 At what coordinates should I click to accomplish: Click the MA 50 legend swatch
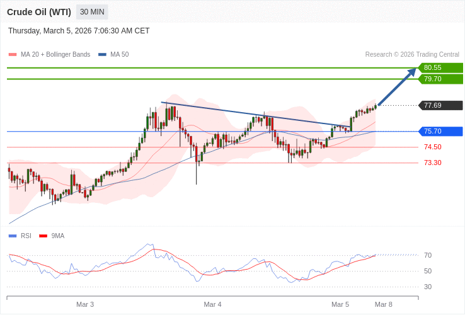click(102, 55)
